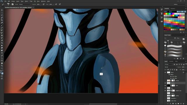Hide the detailed copy layer
This screenshot has height=105, width=187.
[x=165, y=91]
